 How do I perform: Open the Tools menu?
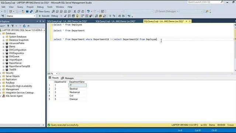click(50, 7)
